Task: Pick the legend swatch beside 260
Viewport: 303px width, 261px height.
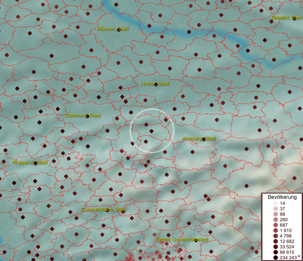Action: tap(276, 220)
